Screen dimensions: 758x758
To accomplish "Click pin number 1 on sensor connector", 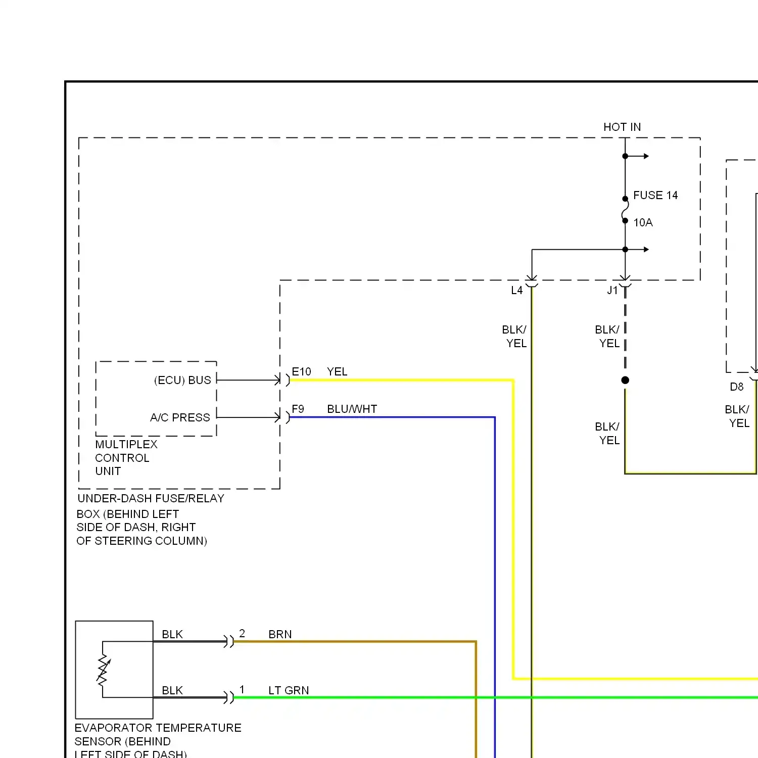I will (x=242, y=689).
